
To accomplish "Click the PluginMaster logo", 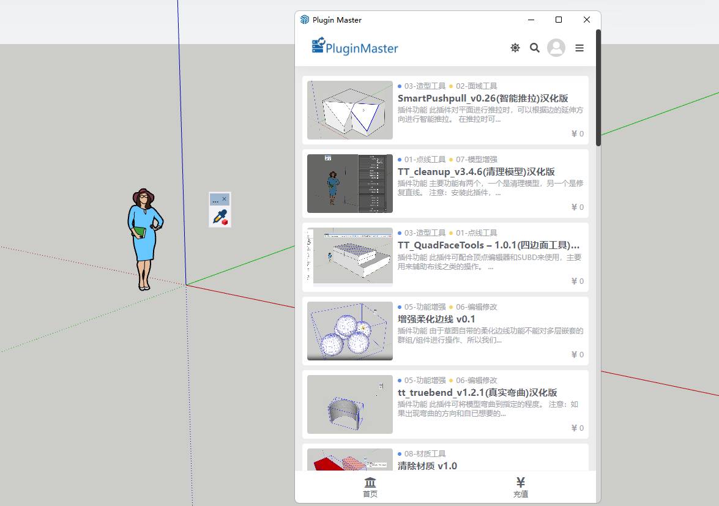I will 355,48.
